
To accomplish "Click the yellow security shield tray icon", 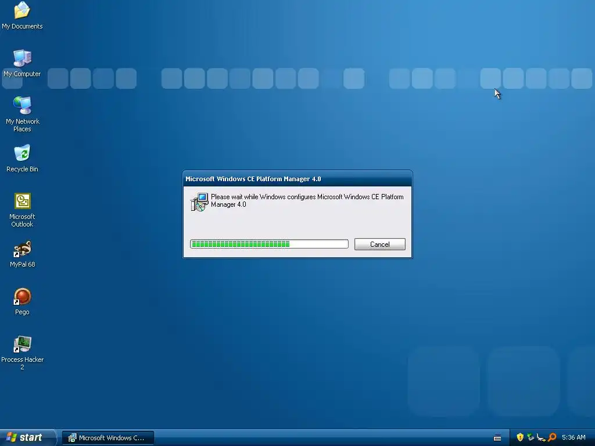I will [x=520, y=437].
